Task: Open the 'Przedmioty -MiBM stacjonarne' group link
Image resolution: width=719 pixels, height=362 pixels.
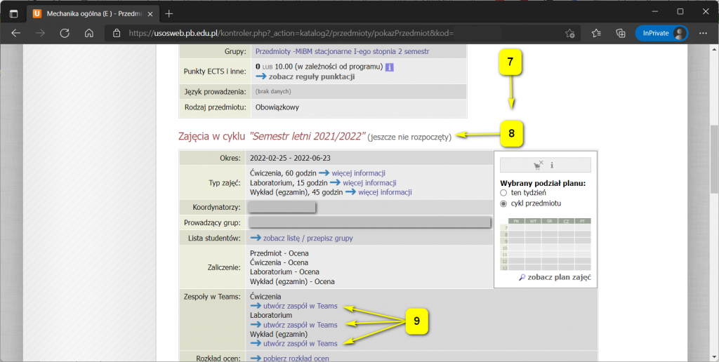Action: 342,51
